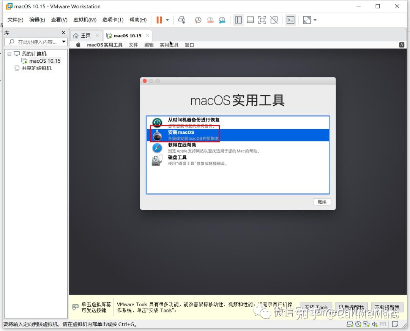Click the Safari compass icon
Image resolution: width=410 pixels, height=331 pixels.
[x=157, y=148]
